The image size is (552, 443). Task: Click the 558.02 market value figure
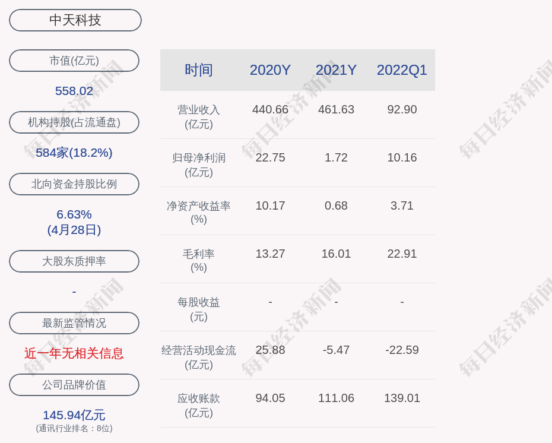click(74, 91)
